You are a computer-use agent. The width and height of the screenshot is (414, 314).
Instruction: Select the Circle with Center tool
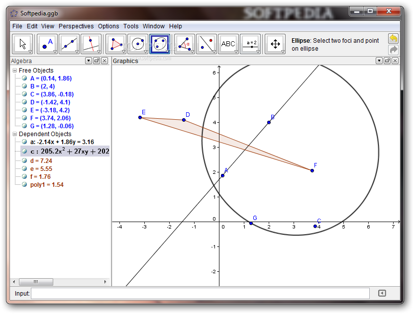pyautogui.click(x=138, y=44)
